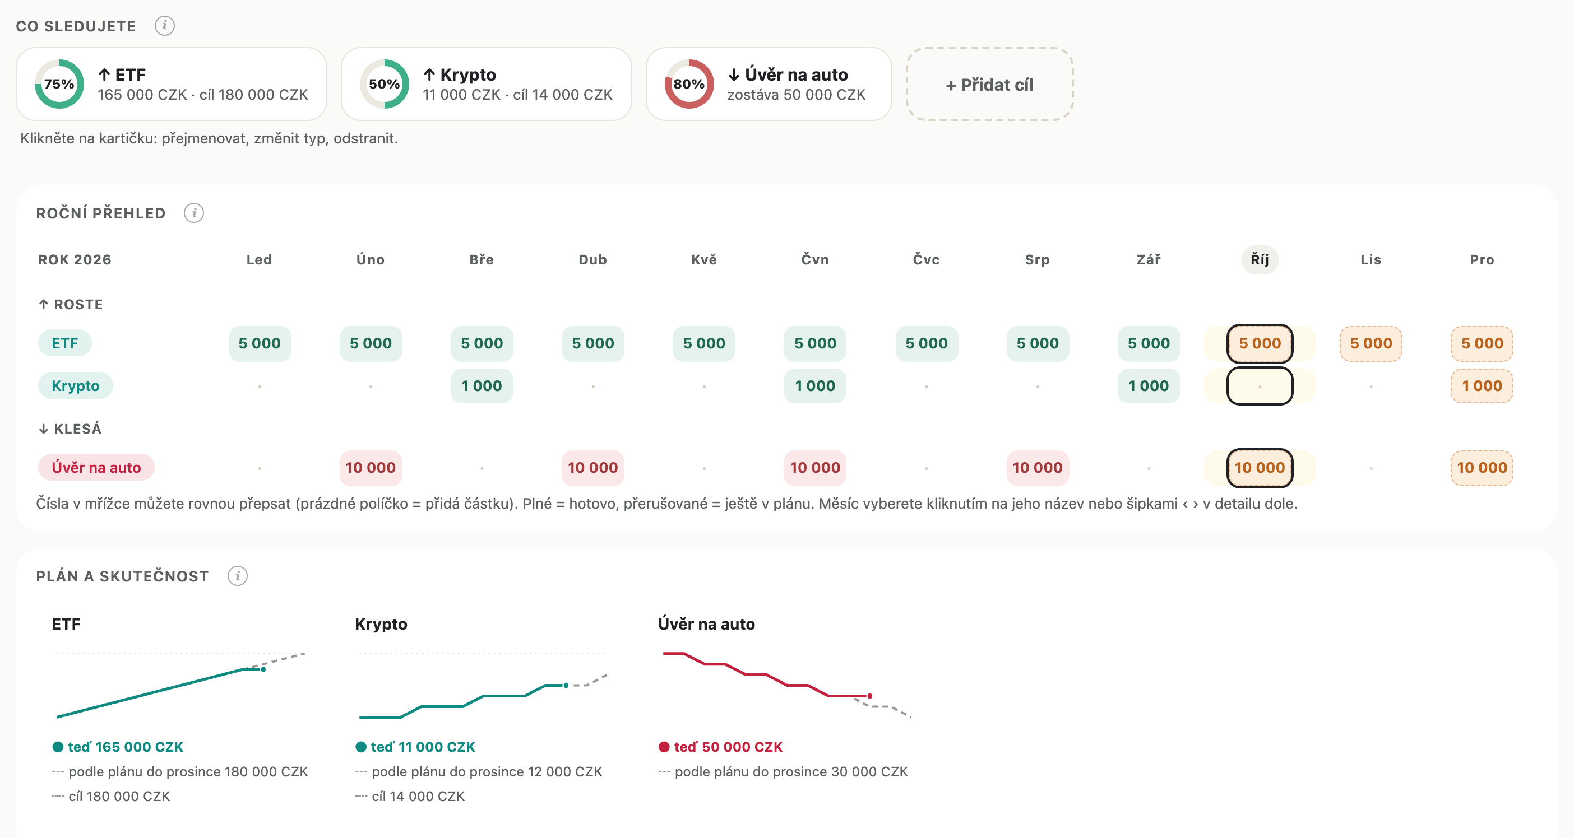Viewport: 1574px width, 838px height.
Task: Click the empty Krypto cell for Říj
Action: tap(1260, 386)
